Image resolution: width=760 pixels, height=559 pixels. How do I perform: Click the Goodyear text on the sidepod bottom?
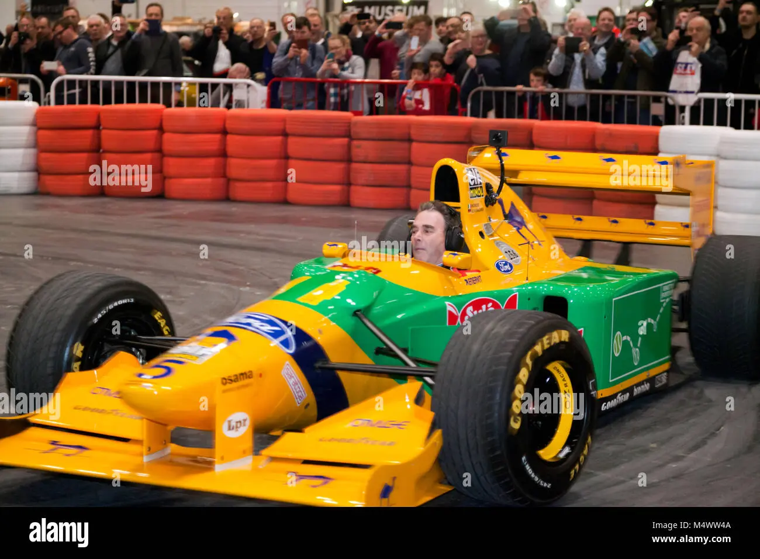pyautogui.click(x=615, y=401)
